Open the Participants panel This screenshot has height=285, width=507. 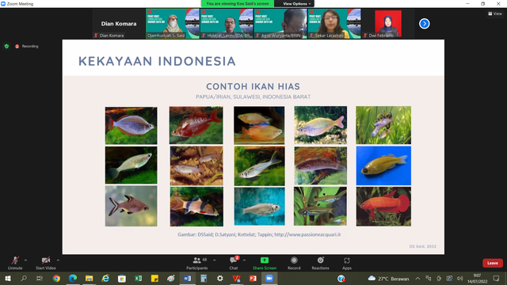coord(196,263)
